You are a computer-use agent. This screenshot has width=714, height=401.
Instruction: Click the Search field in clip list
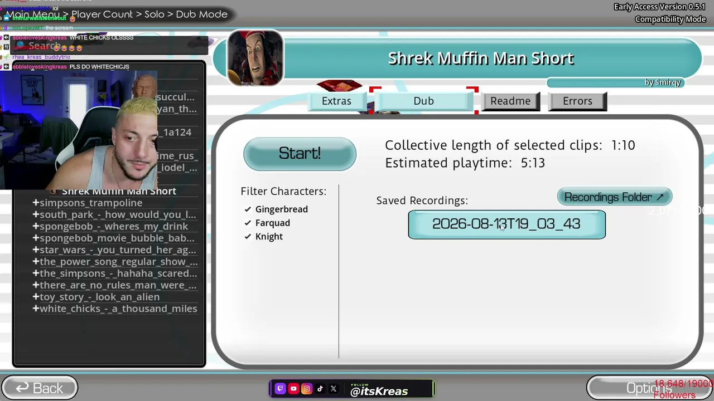point(110,46)
